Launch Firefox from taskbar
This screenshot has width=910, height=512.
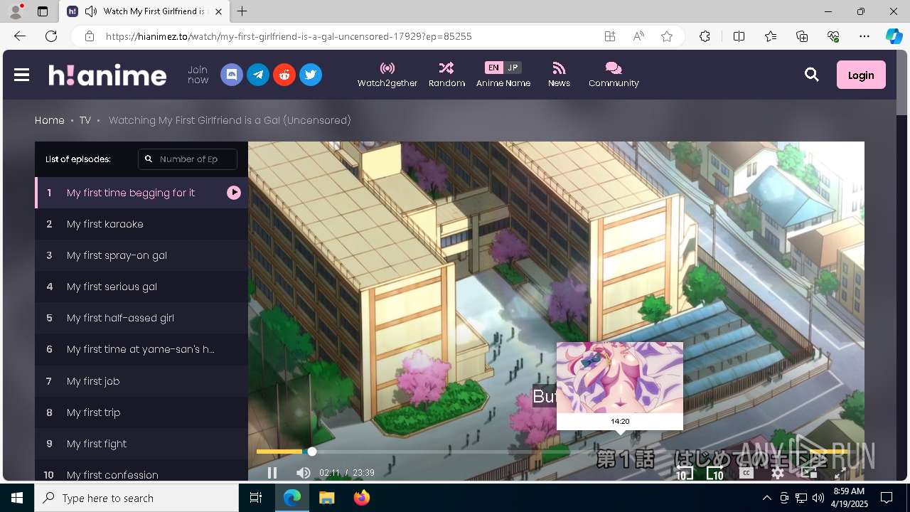(x=361, y=498)
